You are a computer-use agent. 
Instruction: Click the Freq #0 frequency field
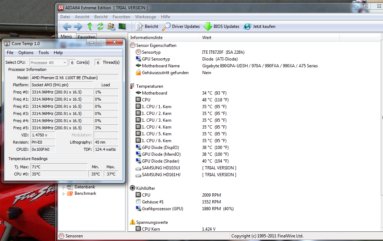62,92
